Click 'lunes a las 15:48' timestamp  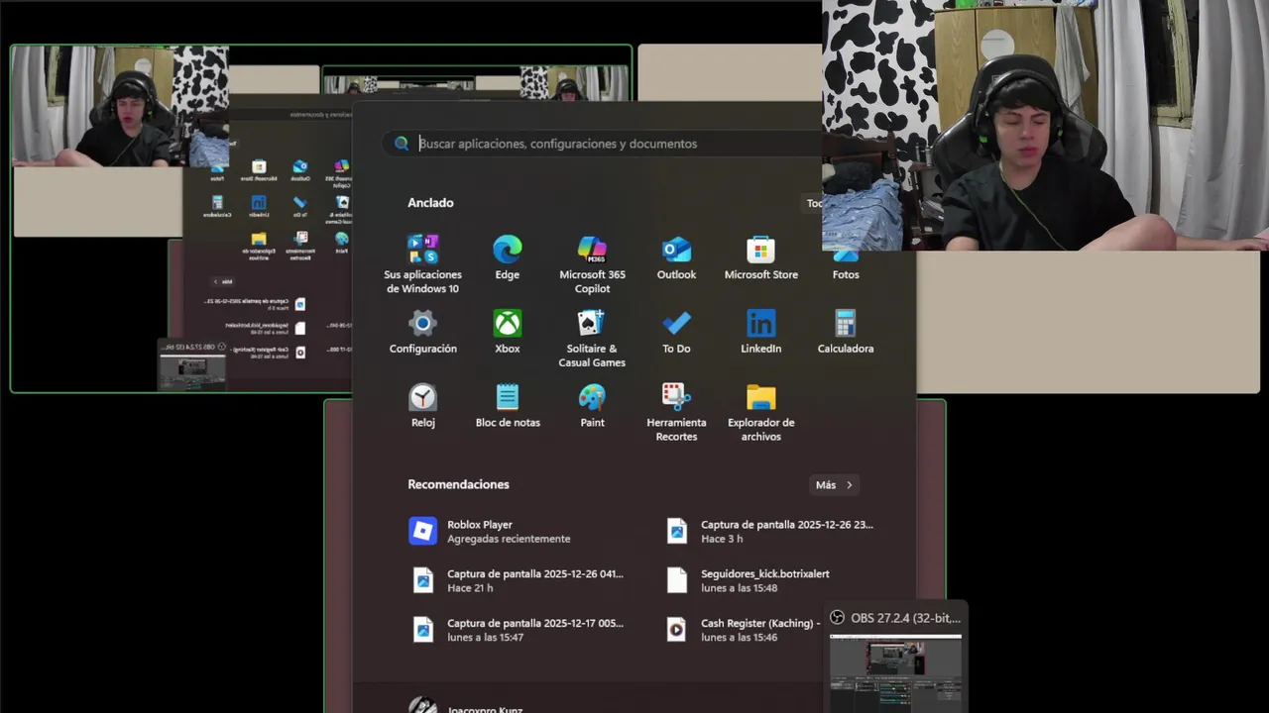739,588
